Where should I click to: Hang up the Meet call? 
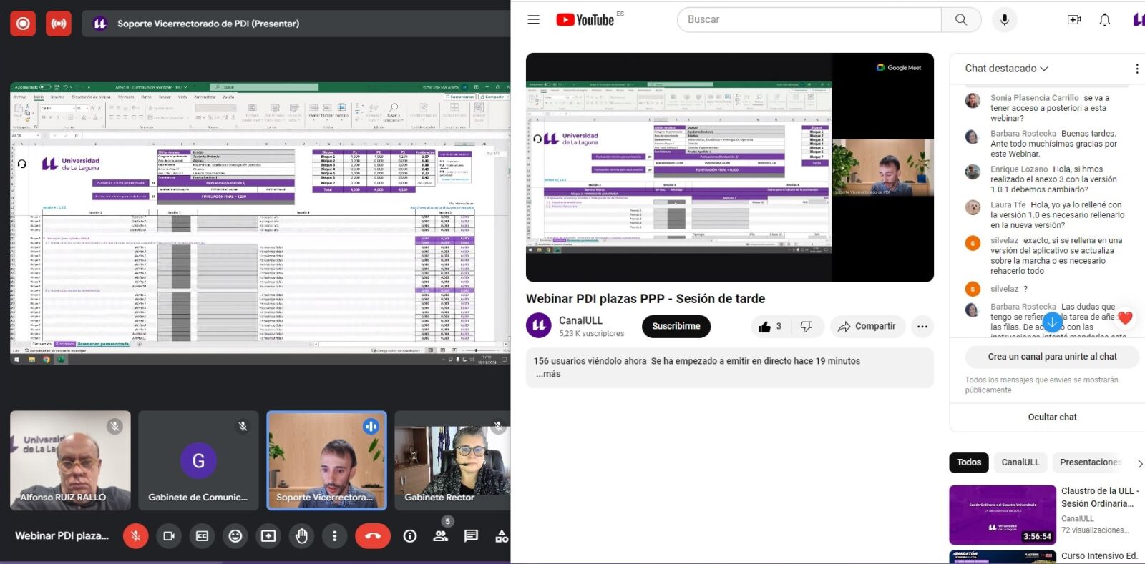pyautogui.click(x=373, y=536)
